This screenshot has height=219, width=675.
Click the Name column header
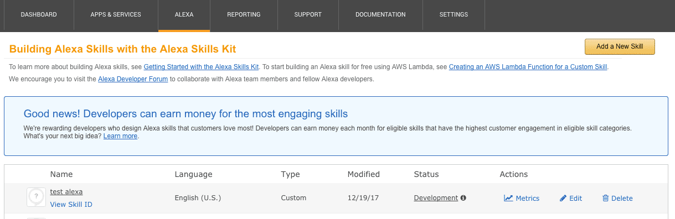pos(61,174)
